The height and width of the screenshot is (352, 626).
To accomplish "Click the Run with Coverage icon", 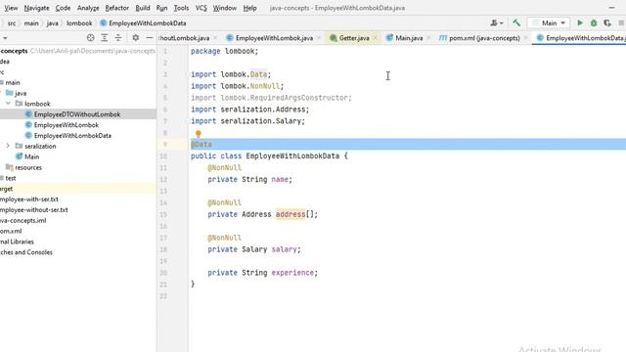I will pos(607,23).
